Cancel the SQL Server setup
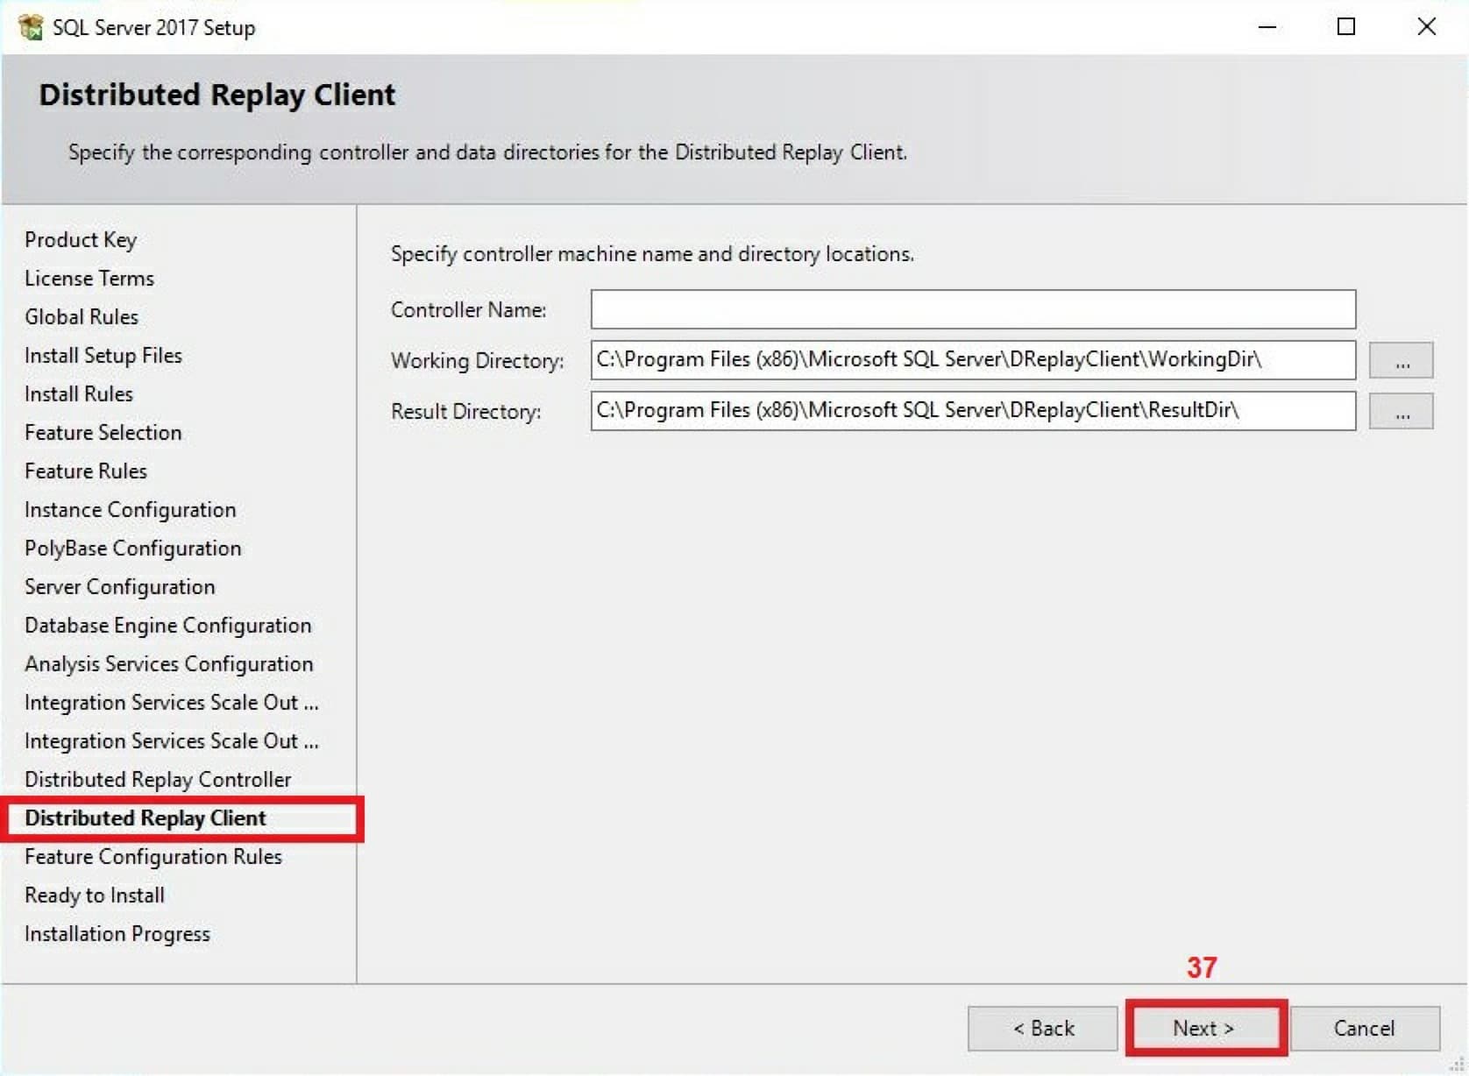The height and width of the screenshot is (1076, 1469). tap(1365, 1028)
